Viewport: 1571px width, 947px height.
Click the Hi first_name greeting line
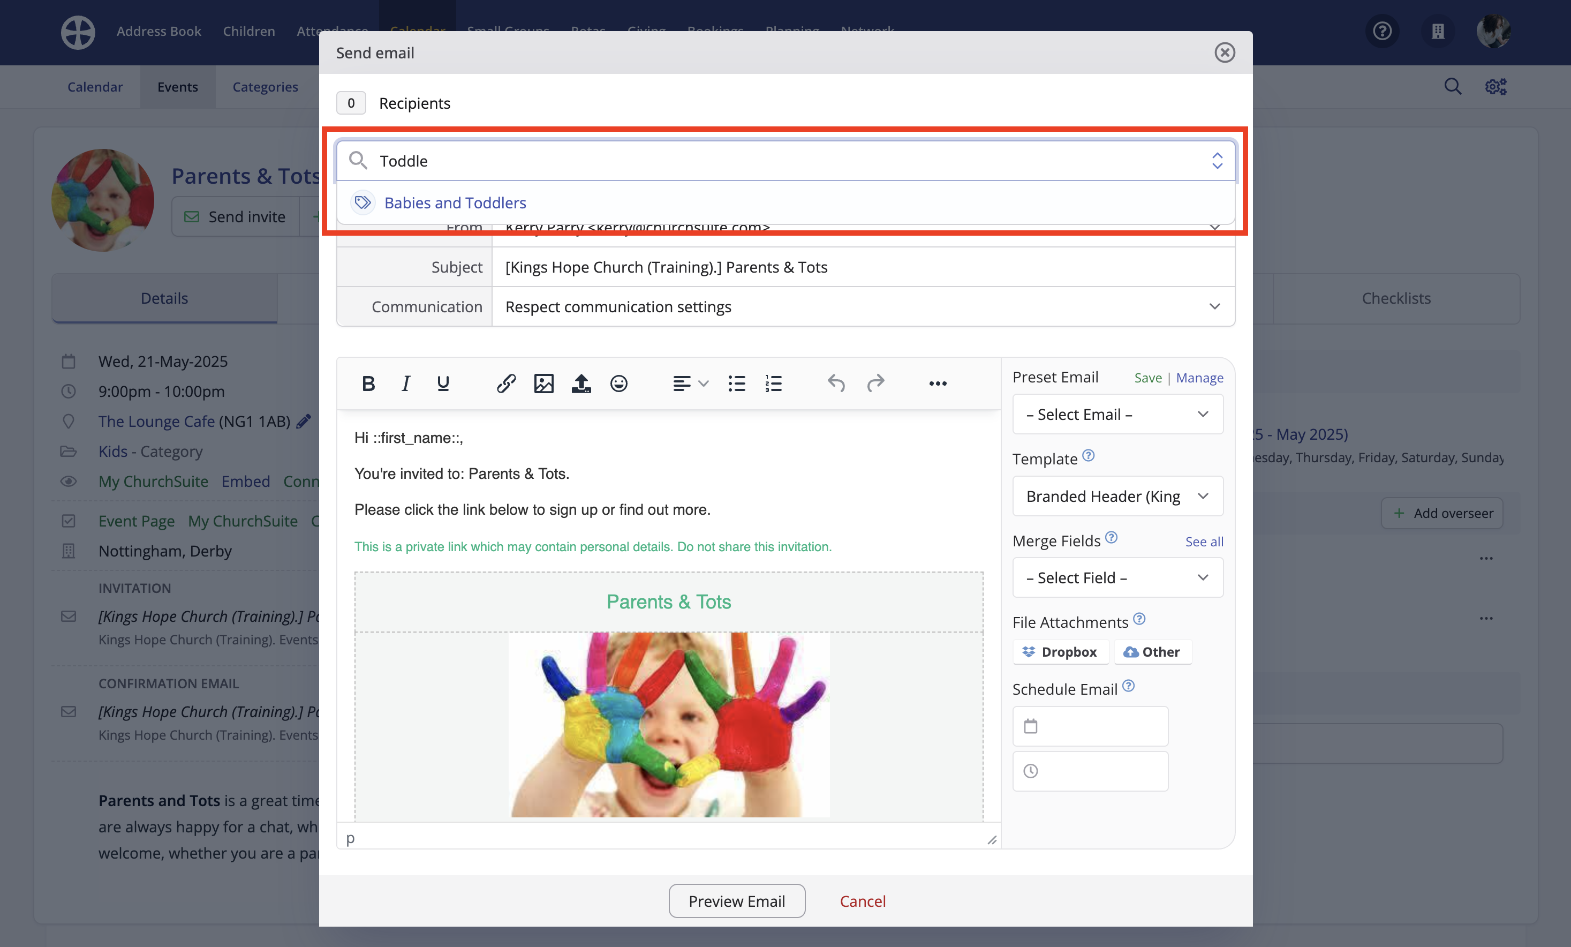409,438
